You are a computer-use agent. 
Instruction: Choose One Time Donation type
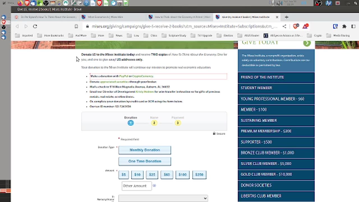tap(145, 161)
